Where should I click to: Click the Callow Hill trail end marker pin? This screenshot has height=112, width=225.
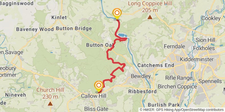point(99,86)
